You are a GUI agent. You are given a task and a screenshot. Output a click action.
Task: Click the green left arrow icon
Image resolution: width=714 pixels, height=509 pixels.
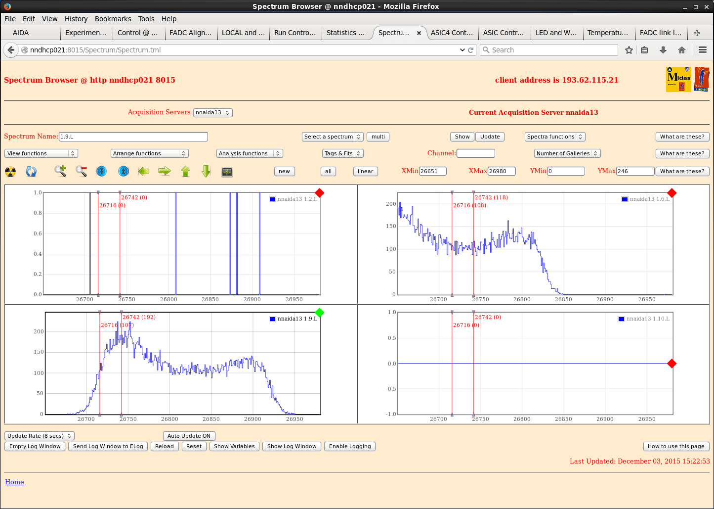pos(144,171)
